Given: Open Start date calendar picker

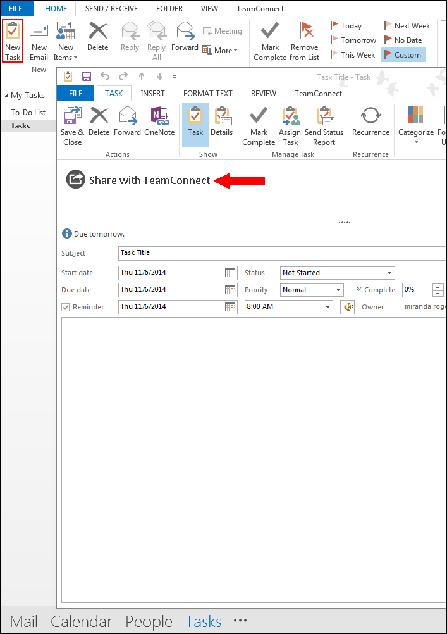Looking at the screenshot, I should pos(230,273).
